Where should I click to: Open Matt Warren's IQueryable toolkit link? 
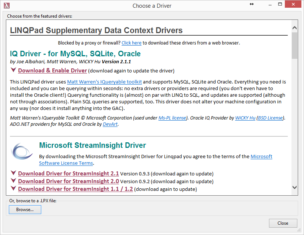click(104, 82)
